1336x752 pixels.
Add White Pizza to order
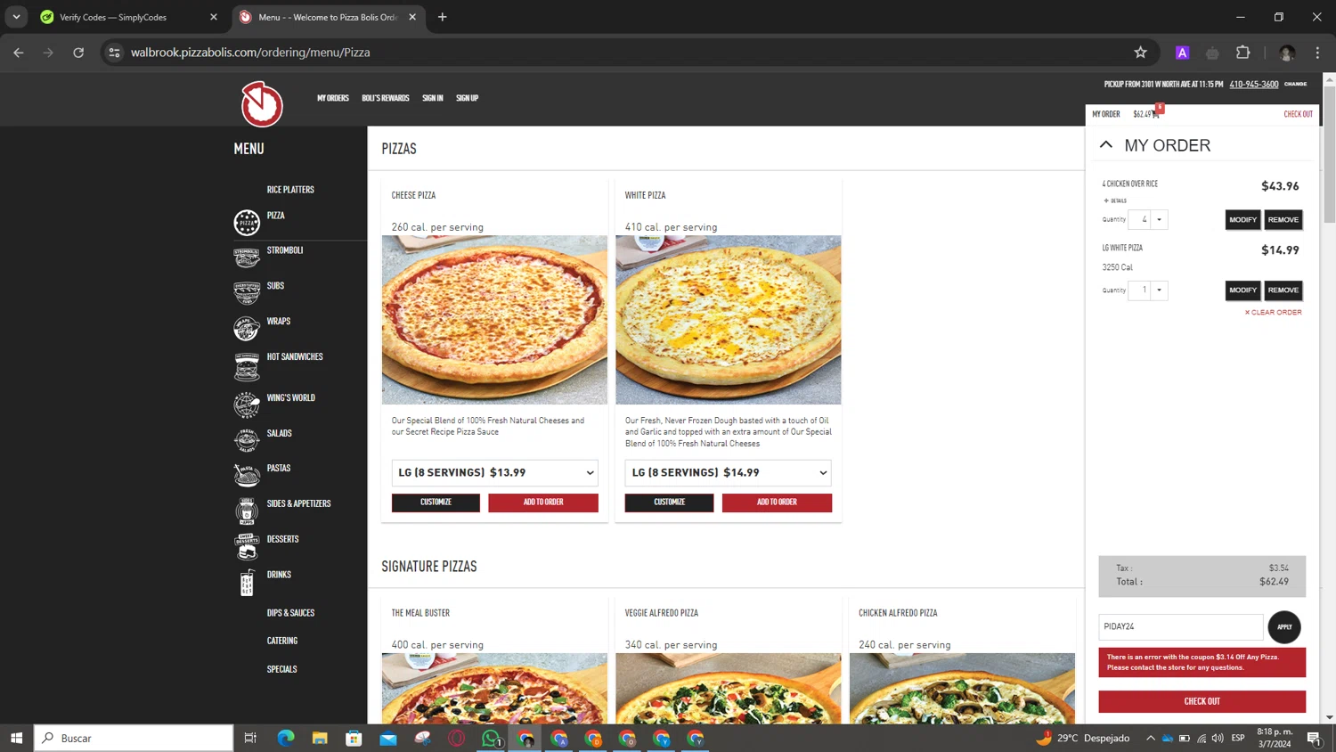click(x=777, y=503)
